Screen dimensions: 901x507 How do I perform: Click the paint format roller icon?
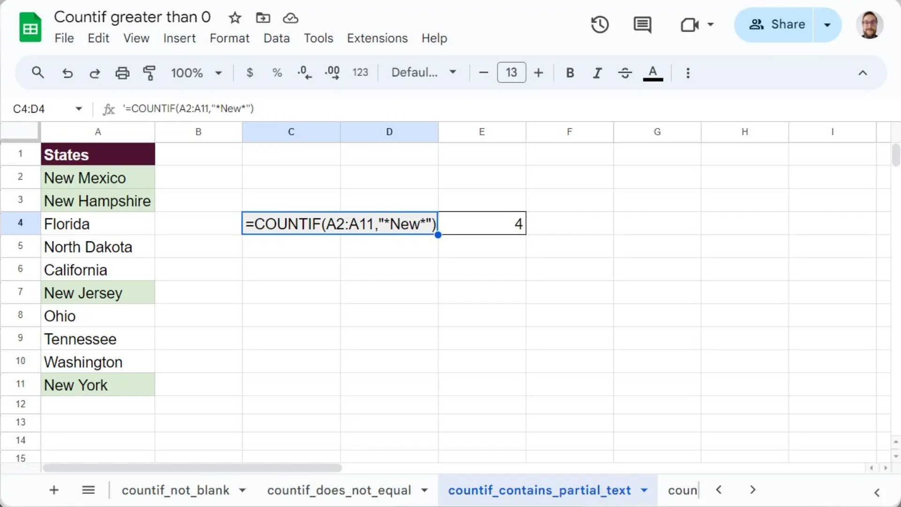click(149, 73)
